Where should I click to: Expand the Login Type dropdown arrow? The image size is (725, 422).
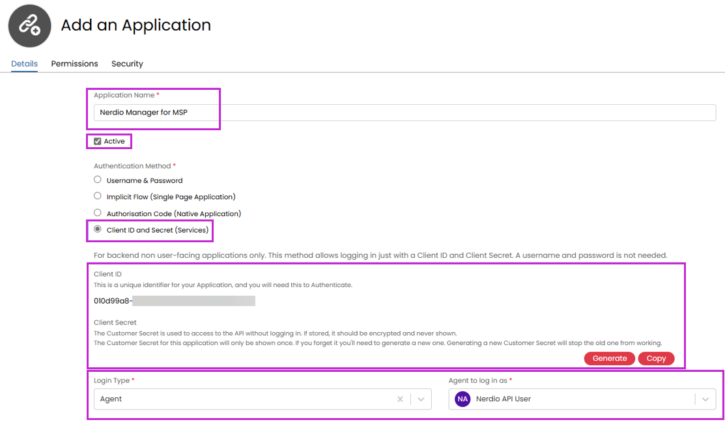tap(421, 399)
